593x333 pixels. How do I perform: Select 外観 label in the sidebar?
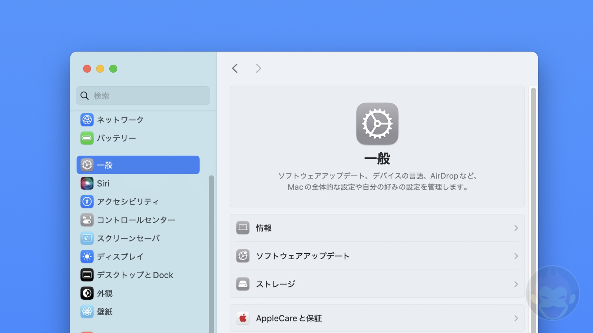click(x=105, y=293)
